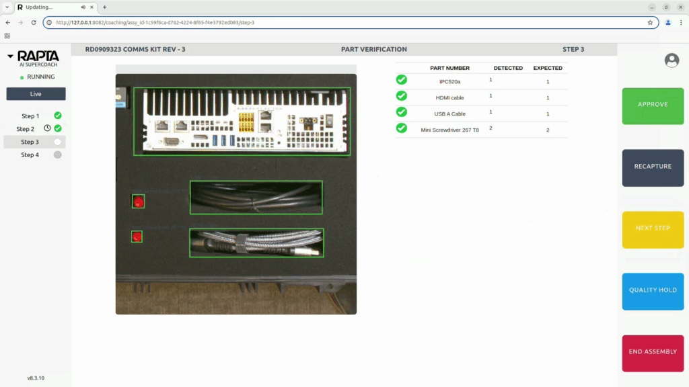Screen dimensions: 689x387
Task: Open the browser three-dot menu
Action: (681, 22)
